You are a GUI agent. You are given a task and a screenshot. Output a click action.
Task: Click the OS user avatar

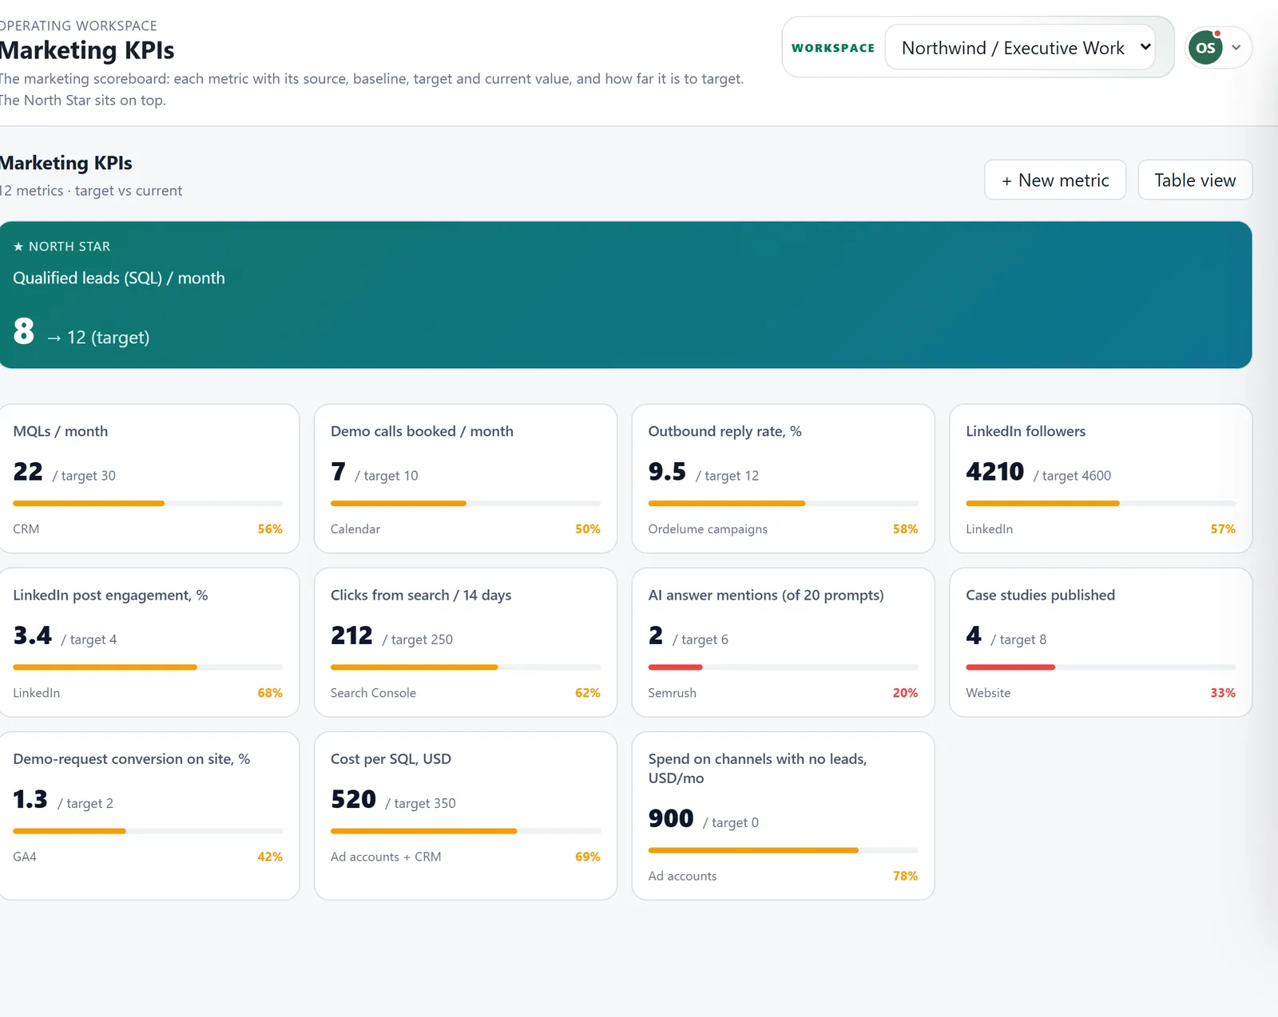click(1205, 48)
